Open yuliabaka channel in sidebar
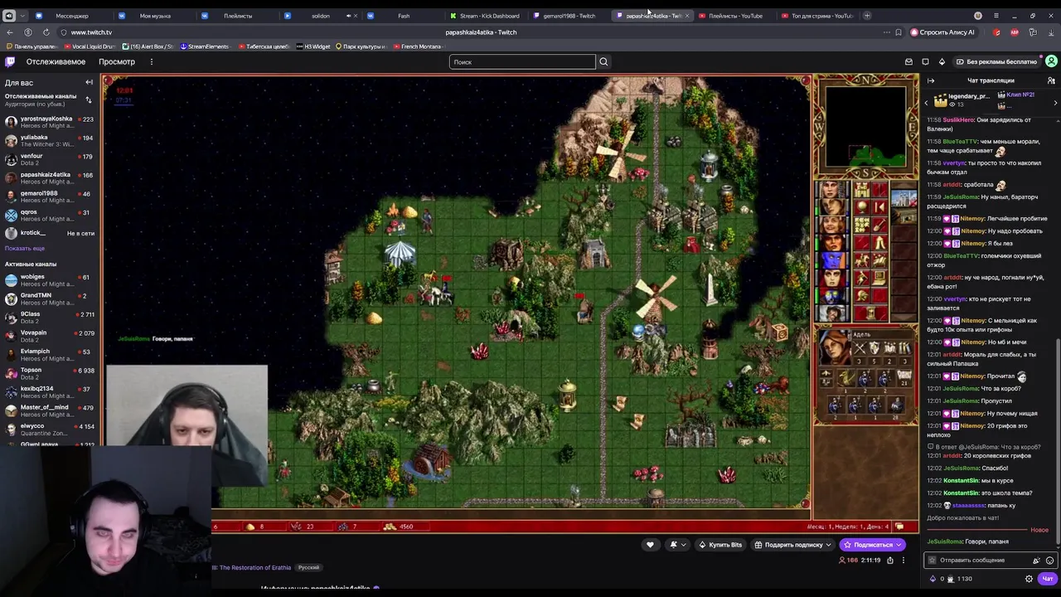The image size is (1061, 597). pyautogui.click(x=48, y=141)
